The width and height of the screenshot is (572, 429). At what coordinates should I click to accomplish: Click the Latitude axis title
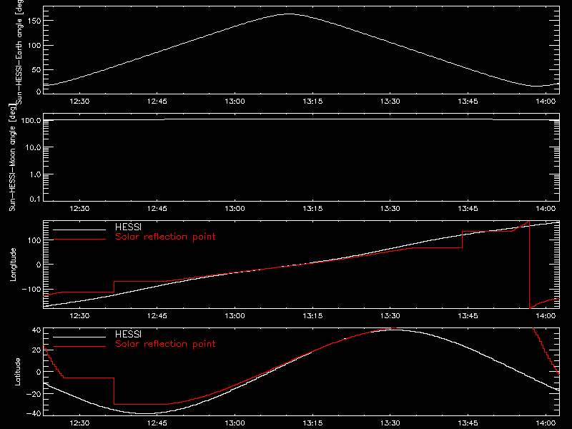[x=17, y=372]
